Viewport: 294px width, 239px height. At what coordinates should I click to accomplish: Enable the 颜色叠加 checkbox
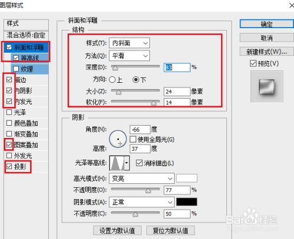[9, 123]
